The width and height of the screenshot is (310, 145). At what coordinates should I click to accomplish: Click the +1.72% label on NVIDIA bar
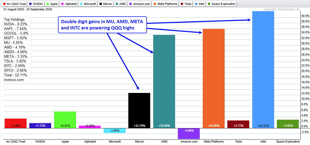pos(40,126)
